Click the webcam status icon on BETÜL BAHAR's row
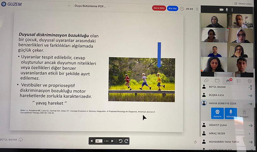Image resolution: width=257 pixels, height=152 pixels. tap(251, 86)
